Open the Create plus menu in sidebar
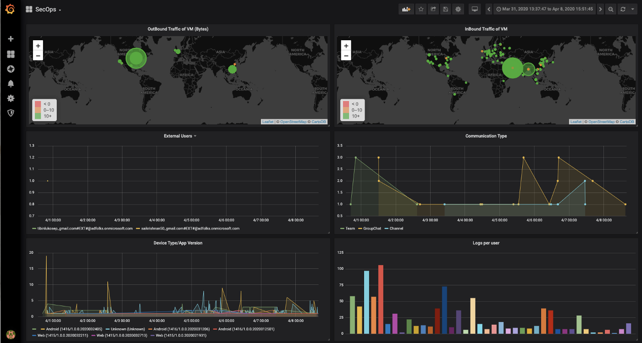The image size is (642, 343). [x=11, y=39]
